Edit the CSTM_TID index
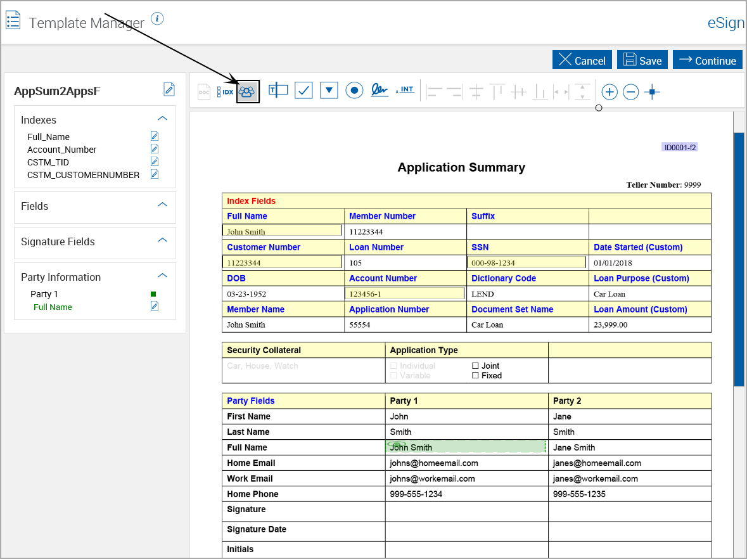This screenshot has width=747, height=559. click(155, 162)
